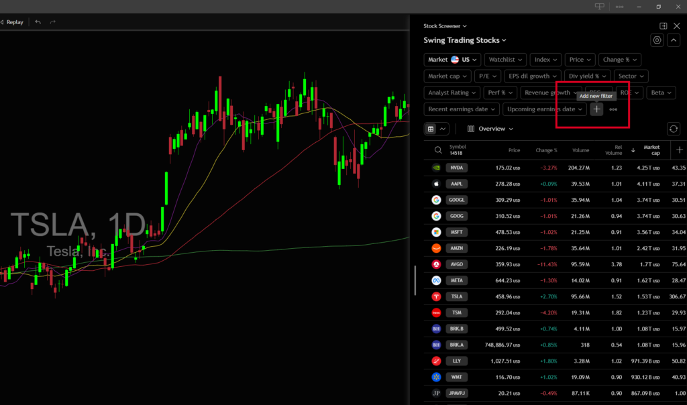Image resolution: width=687 pixels, height=405 pixels.
Task: Open the Watchlist filter
Action: 505,60
